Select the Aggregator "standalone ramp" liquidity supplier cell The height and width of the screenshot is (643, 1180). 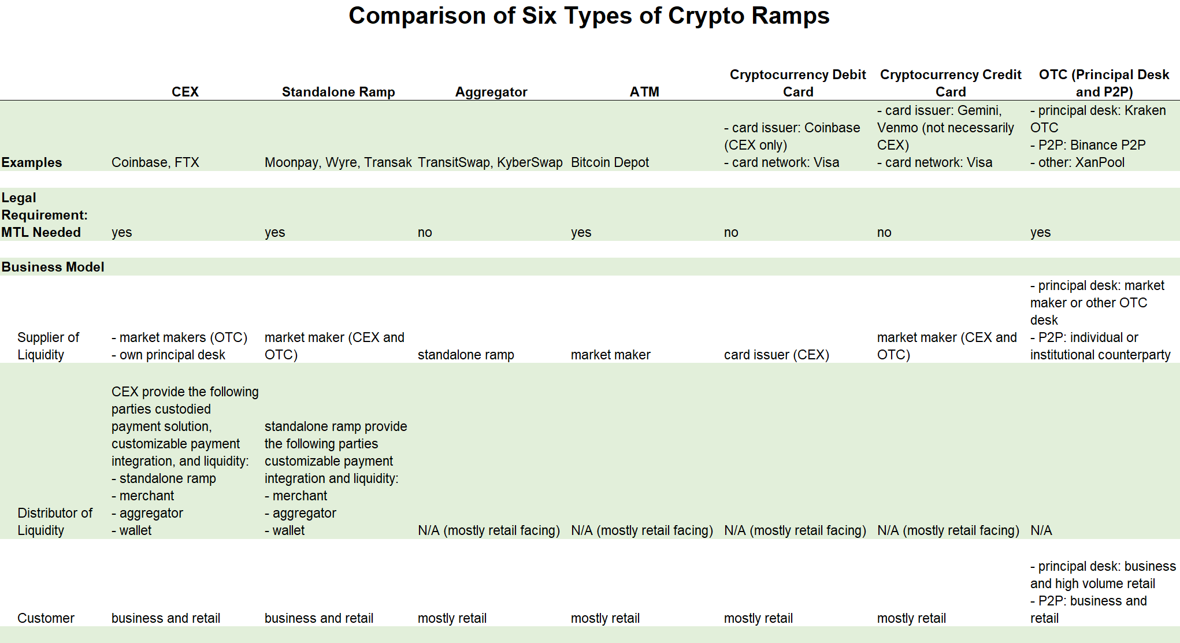click(466, 355)
